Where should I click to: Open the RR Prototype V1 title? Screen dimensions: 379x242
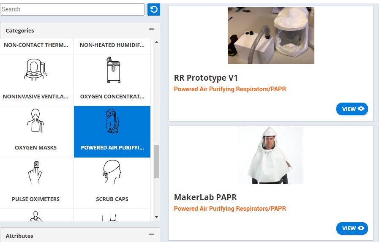pyautogui.click(x=206, y=78)
